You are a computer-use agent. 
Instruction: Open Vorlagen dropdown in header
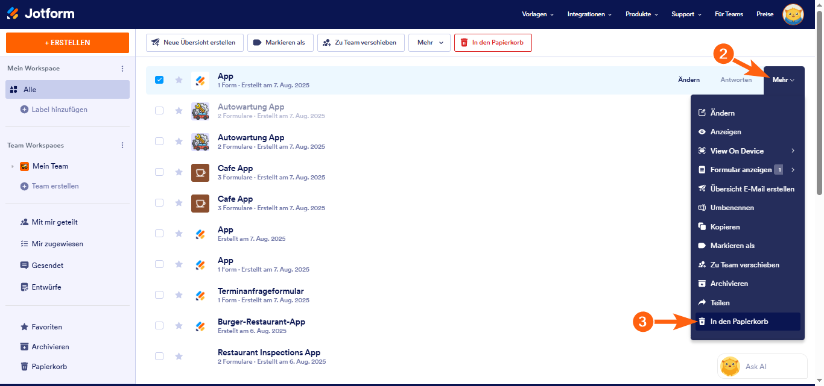(x=538, y=14)
